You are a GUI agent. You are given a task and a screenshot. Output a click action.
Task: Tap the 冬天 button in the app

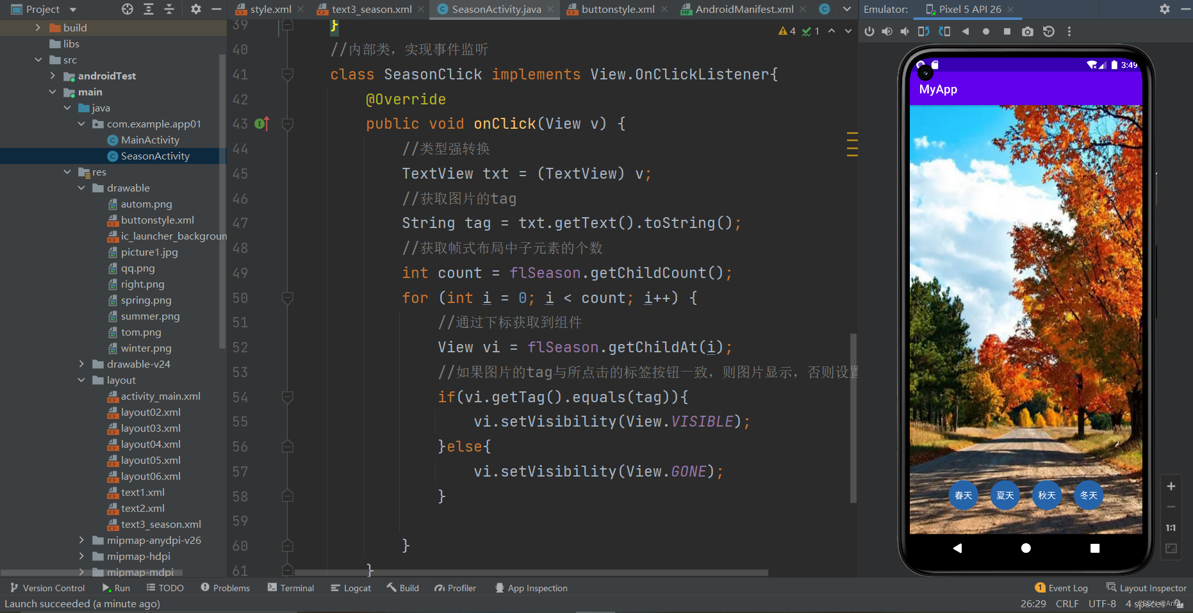[x=1089, y=495]
